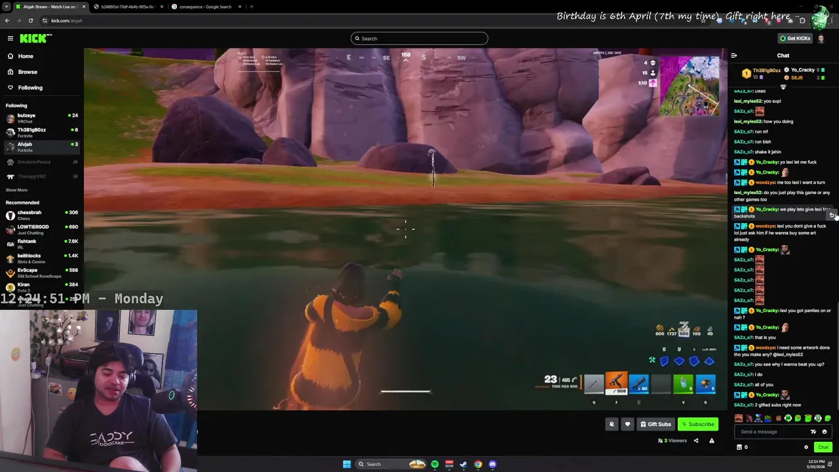
Task: Open Browse in the sidebar
Action: [x=28, y=72]
